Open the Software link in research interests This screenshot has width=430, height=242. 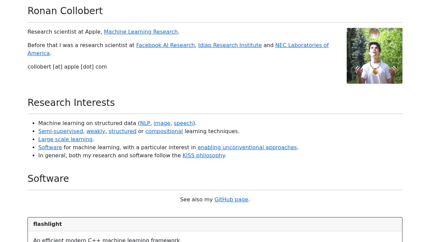[x=50, y=147]
